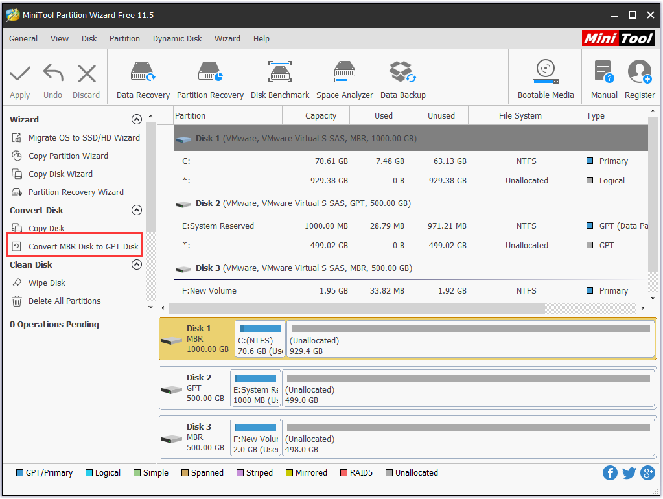Select Disk 3 header row in list
The height and width of the screenshot is (499, 663).
click(x=411, y=268)
